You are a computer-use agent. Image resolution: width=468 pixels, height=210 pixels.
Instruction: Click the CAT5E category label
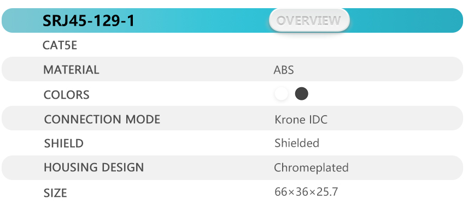click(60, 45)
